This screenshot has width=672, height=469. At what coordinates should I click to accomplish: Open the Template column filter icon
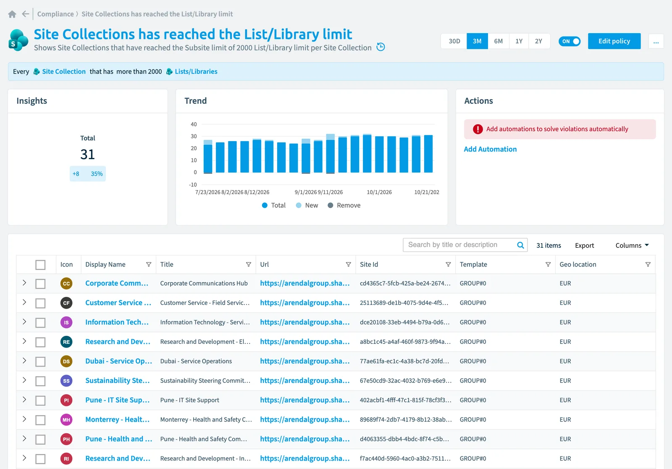pyautogui.click(x=548, y=265)
